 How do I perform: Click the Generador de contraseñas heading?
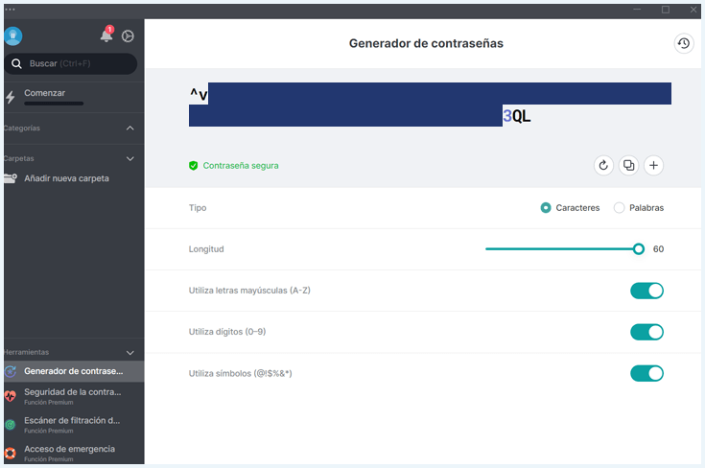(x=426, y=43)
